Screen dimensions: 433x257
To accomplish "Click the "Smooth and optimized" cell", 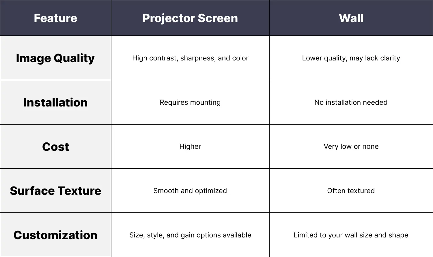I will tap(190, 191).
